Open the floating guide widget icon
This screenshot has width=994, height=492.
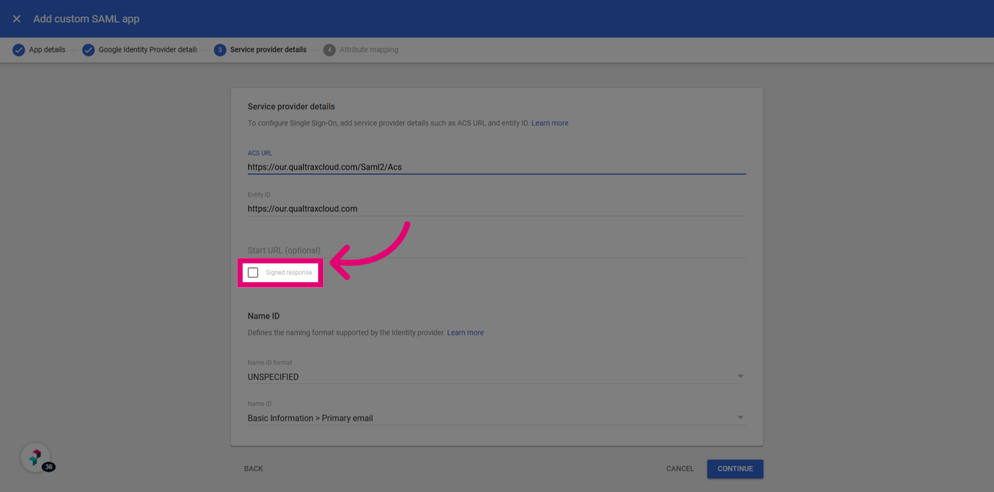[x=35, y=457]
